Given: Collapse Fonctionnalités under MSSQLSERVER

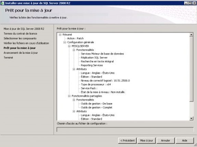Looking at the screenshot, I should click(74, 50).
